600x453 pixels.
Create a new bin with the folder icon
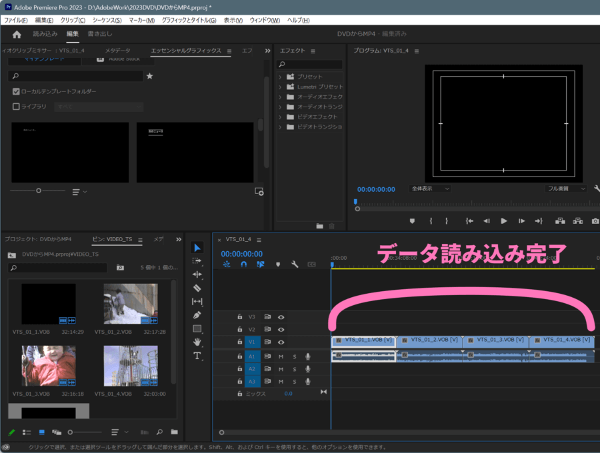click(175, 432)
